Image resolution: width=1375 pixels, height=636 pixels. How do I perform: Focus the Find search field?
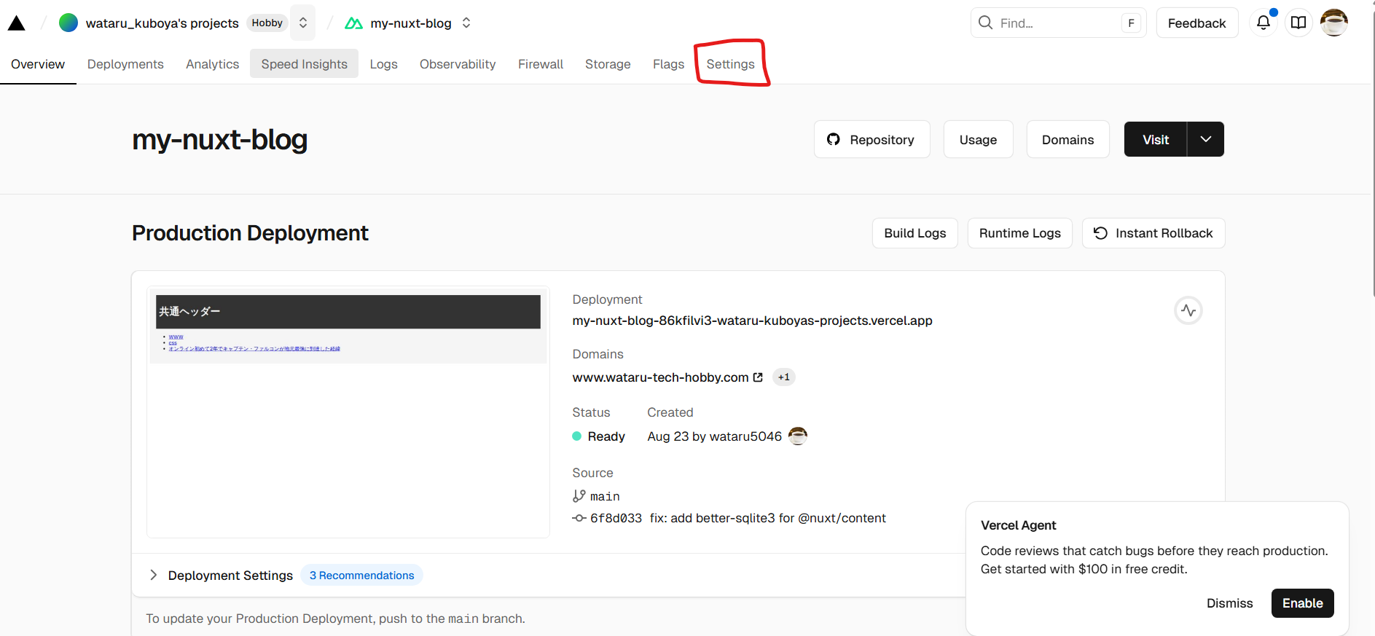tap(1057, 23)
